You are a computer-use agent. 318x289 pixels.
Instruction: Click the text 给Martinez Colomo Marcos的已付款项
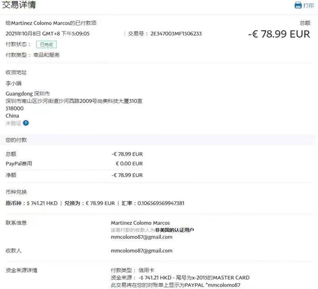pyautogui.click(x=51, y=23)
